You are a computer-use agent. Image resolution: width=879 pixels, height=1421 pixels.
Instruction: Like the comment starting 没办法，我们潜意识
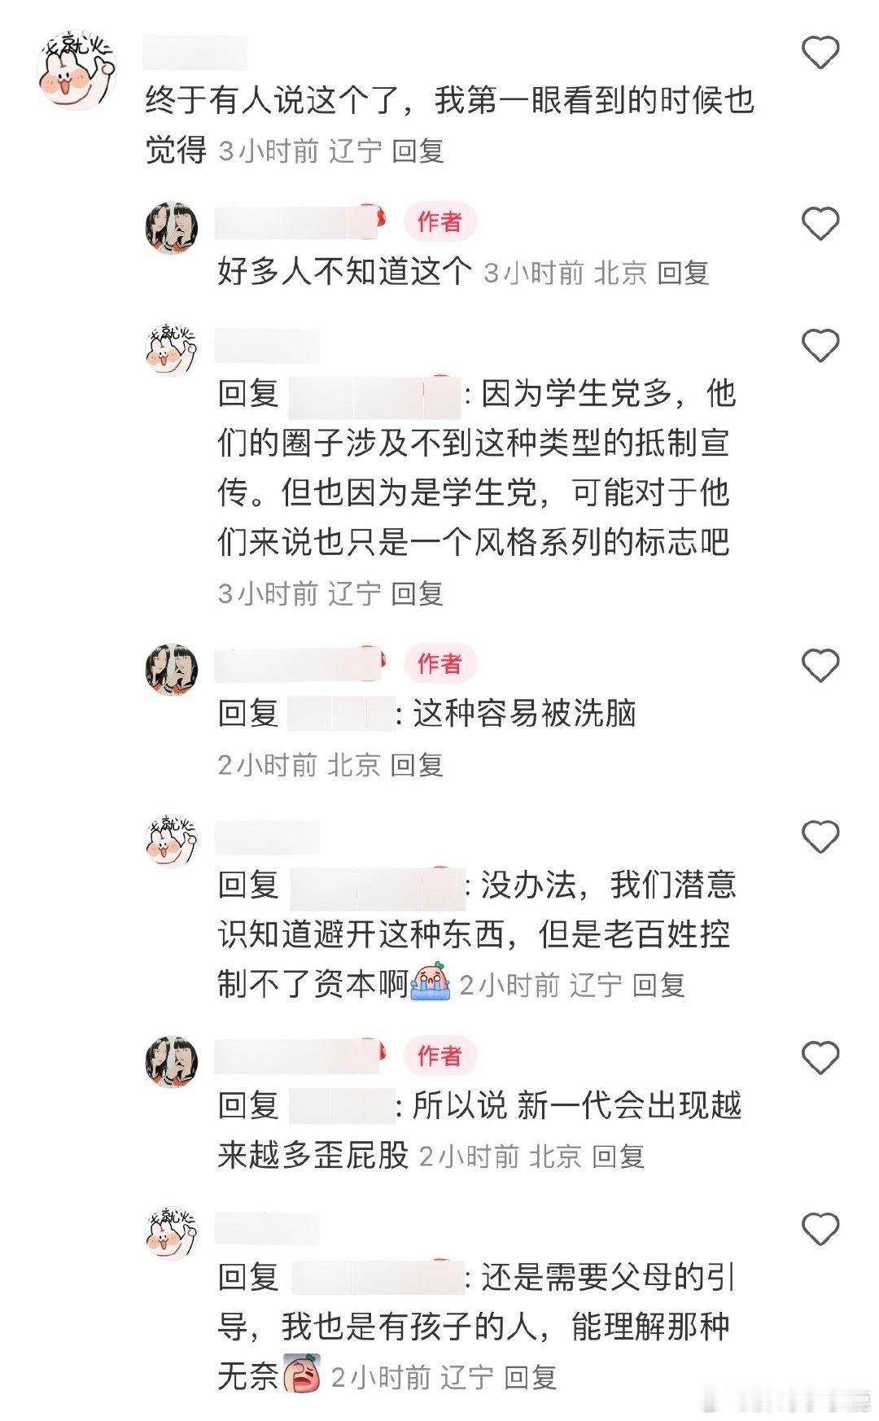820,837
